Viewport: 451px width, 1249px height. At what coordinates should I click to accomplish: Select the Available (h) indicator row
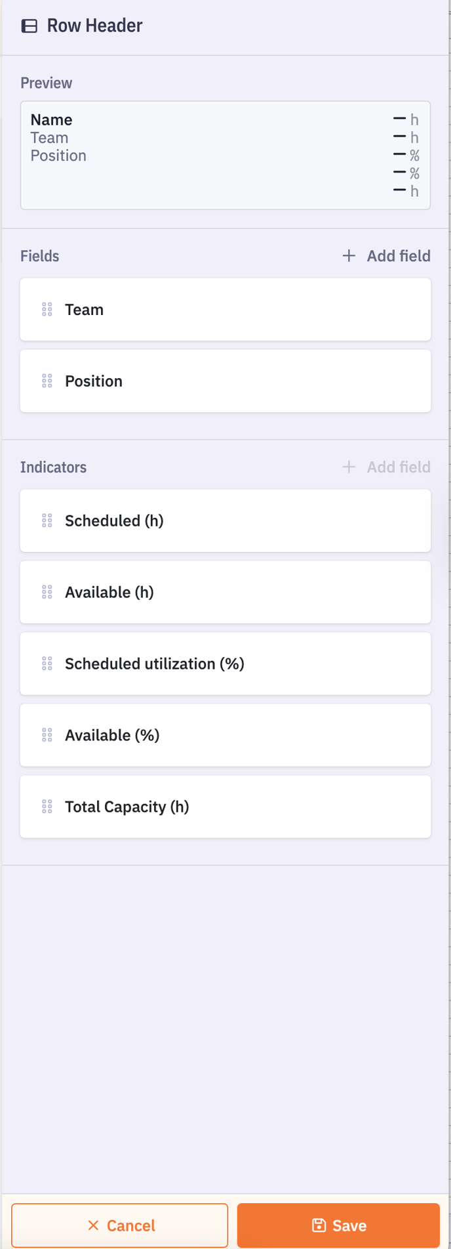point(226,593)
